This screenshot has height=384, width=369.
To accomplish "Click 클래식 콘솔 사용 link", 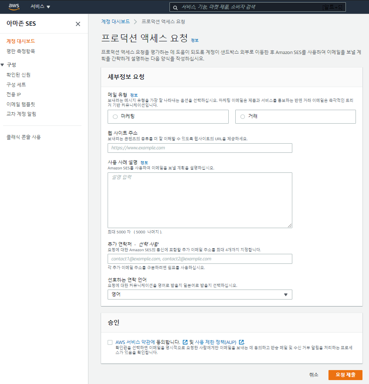I will tap(24, 137).
